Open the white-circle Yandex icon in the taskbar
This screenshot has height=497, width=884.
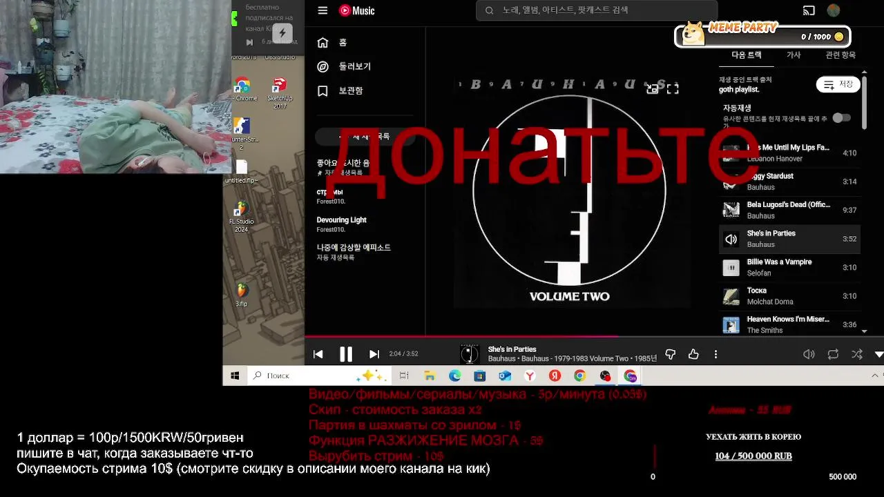[530, 376]
